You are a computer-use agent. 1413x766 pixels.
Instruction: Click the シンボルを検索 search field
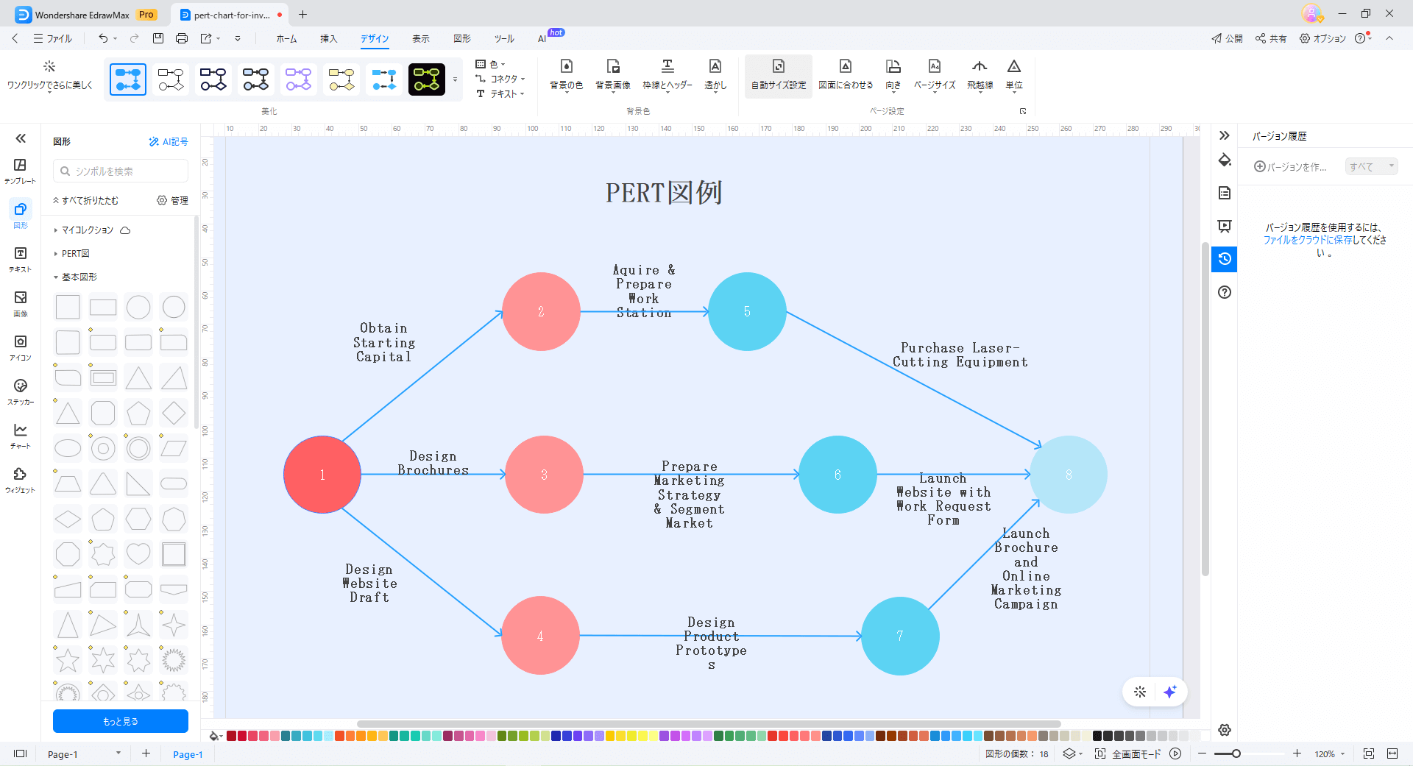(121, 171)
